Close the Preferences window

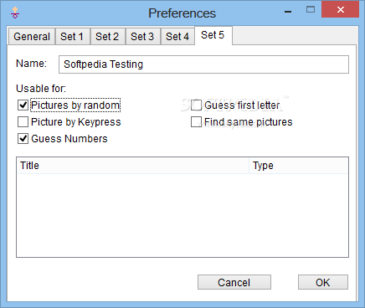point(340,10)
